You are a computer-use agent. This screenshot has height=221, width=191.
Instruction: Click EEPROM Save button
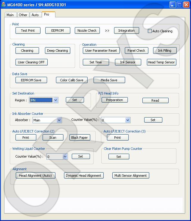point(31,80)
